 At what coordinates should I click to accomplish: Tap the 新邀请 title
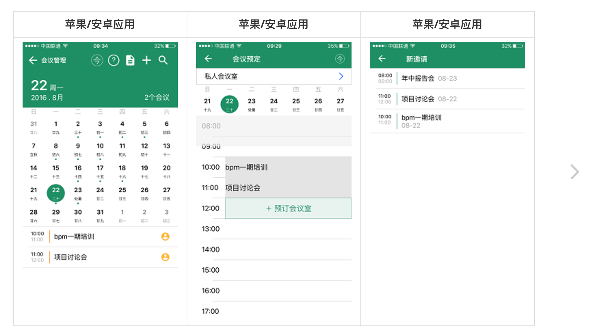click(x=416, y=59)
